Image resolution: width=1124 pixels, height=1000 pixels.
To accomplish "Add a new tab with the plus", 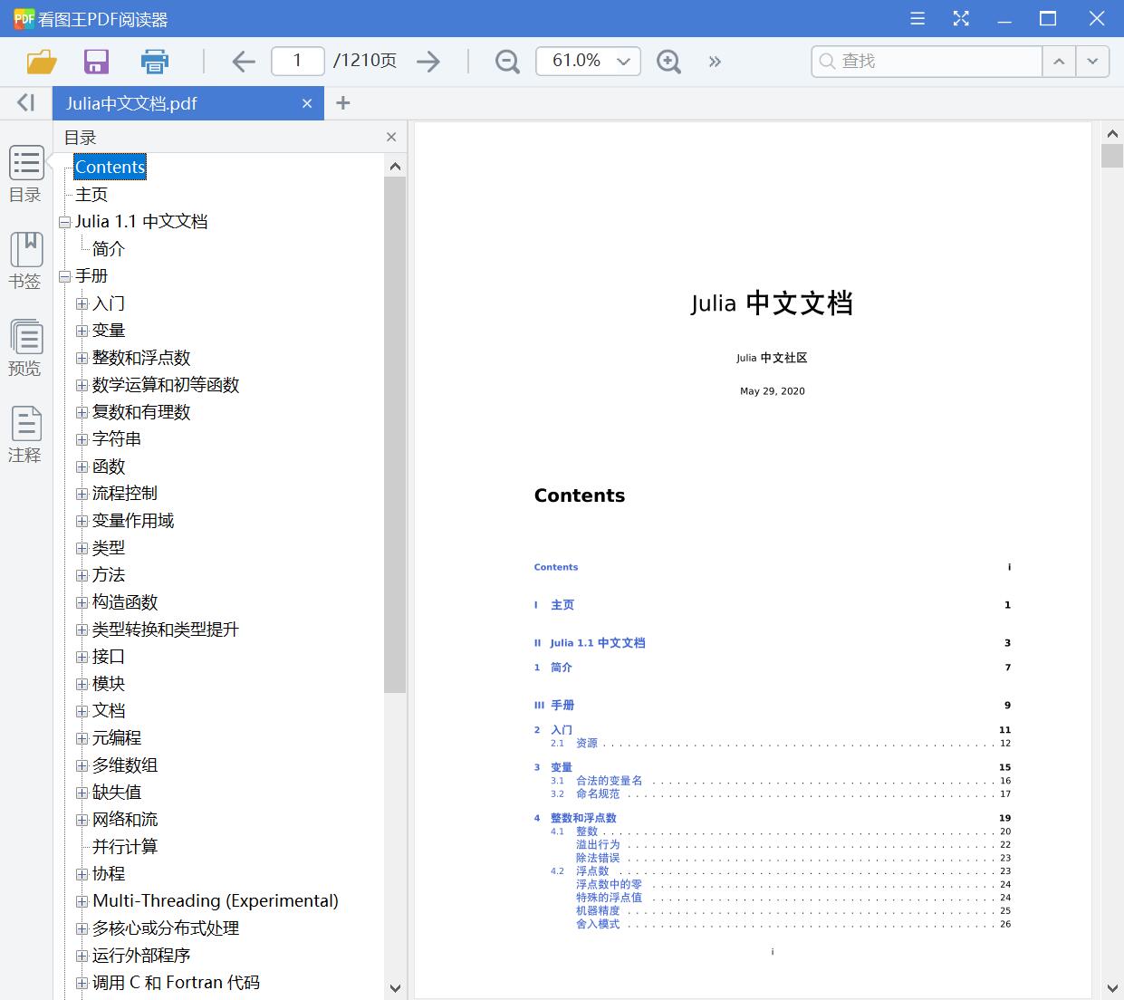I will pos(342,103).
